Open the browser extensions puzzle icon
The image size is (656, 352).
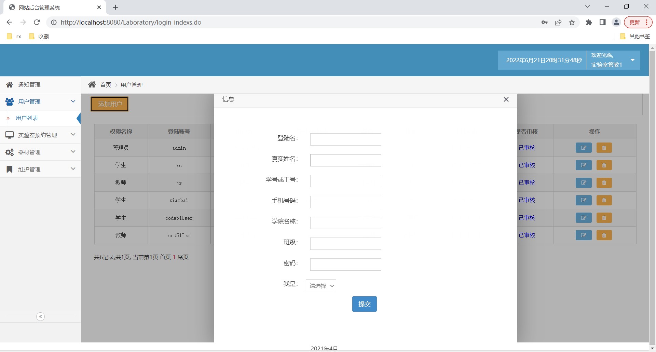pyautogui.click(x=589, y=23)
